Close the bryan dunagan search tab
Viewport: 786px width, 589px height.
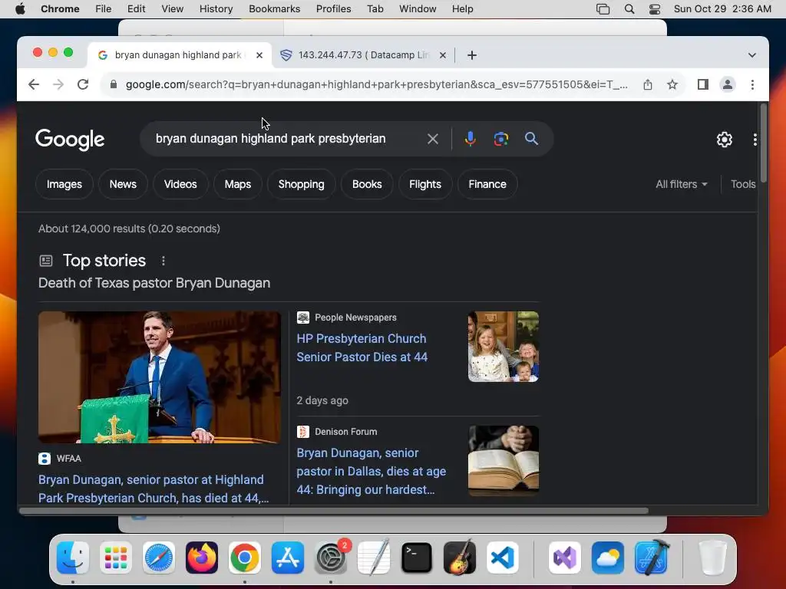[x=259, y=55]
